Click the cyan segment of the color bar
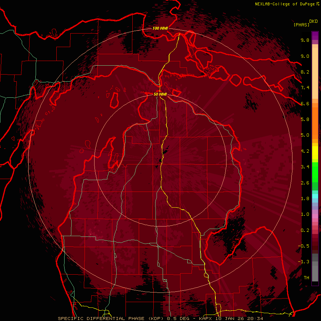This screenshot has width=321, height=321. click(x=315, y=196)
